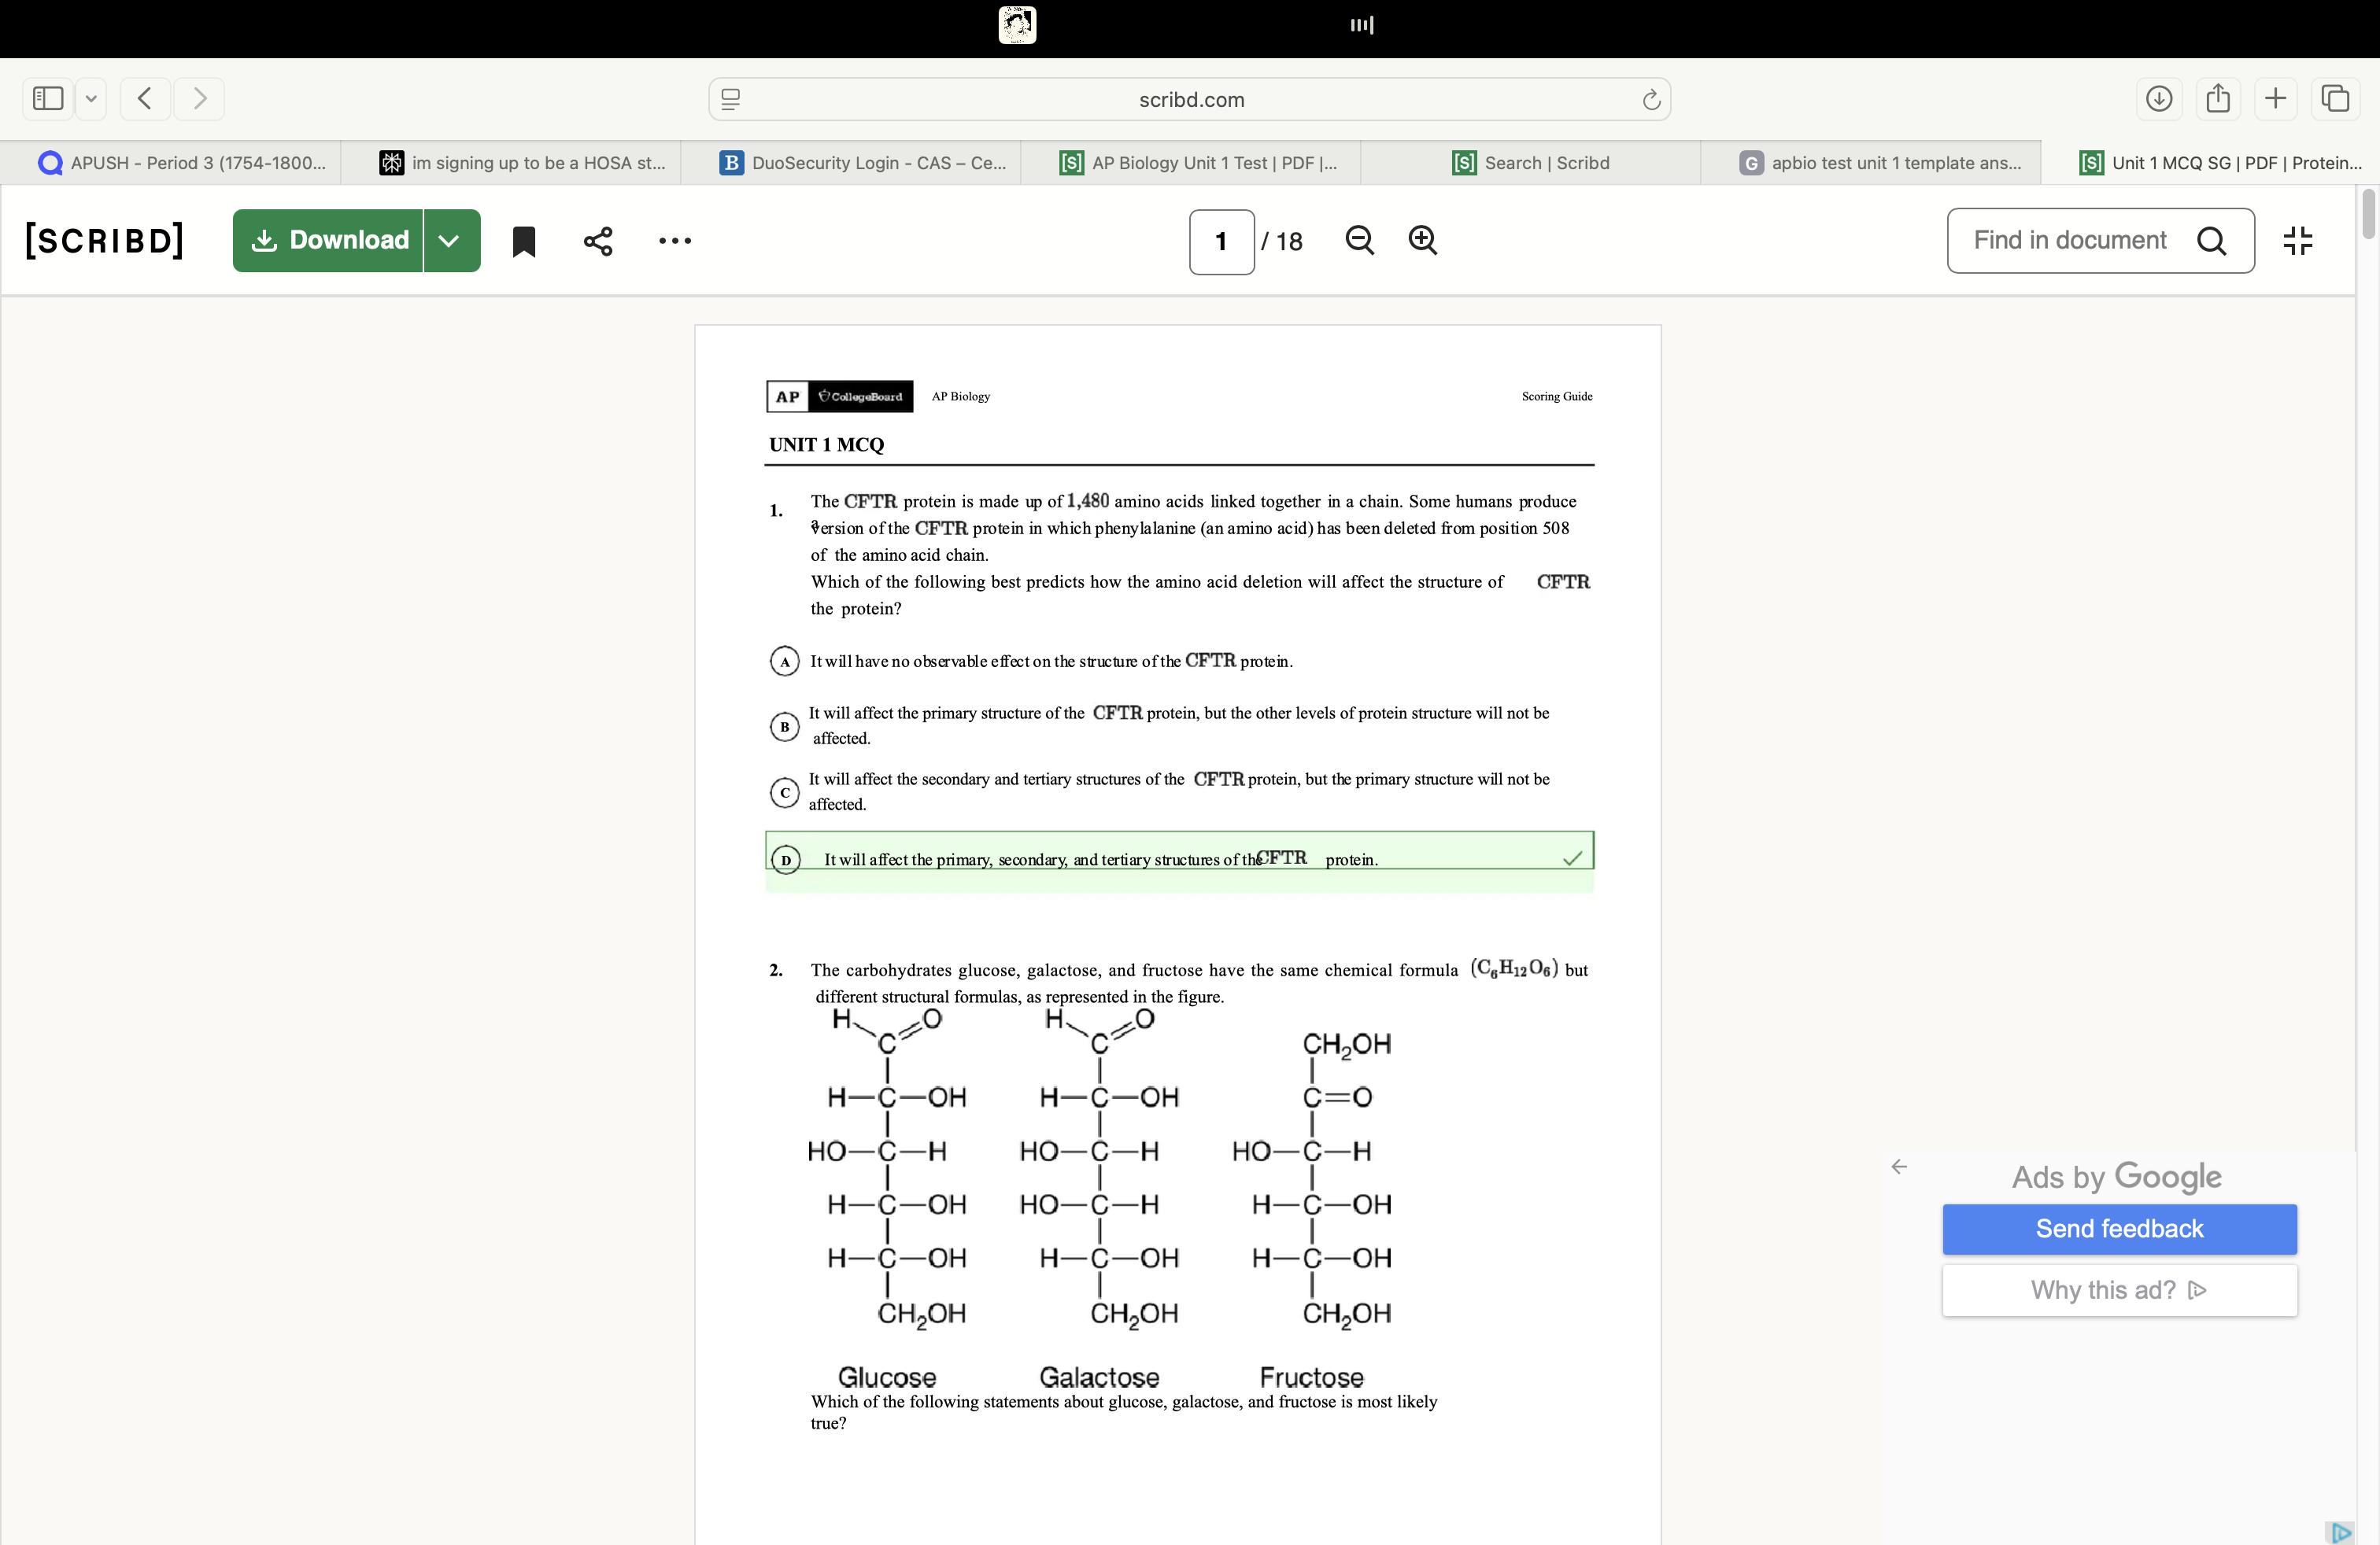Open Safari tab overview icon

(2335, 99)
